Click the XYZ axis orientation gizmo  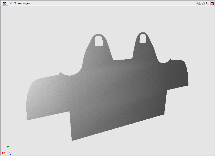point(7,150)
